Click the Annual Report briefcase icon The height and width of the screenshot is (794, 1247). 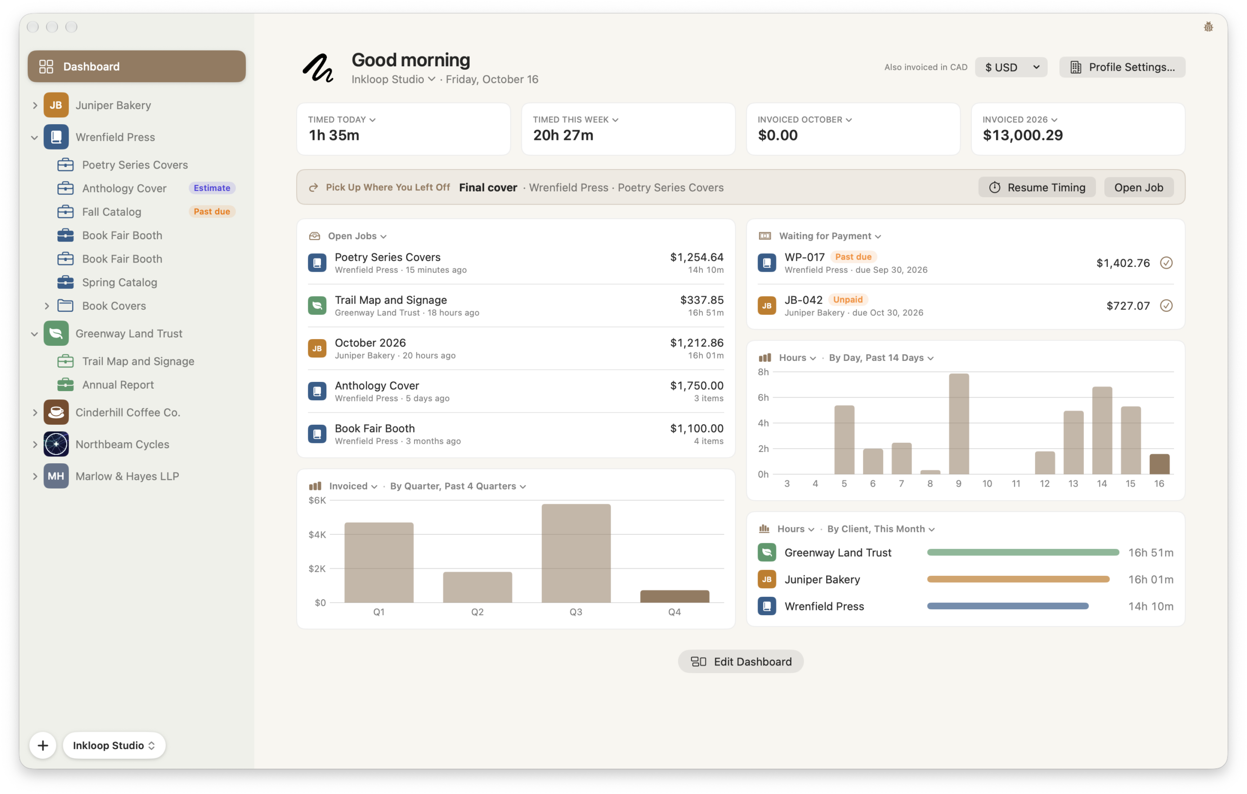click(x=65, y=385)
